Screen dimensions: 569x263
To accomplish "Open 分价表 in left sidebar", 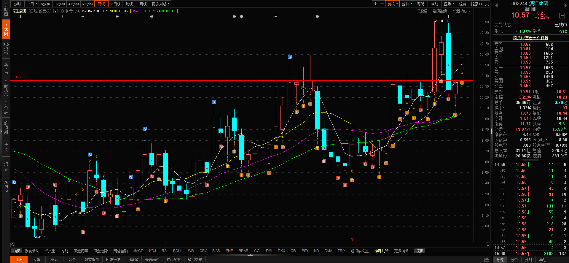I will pyautogui.click(x=6, y=108).
